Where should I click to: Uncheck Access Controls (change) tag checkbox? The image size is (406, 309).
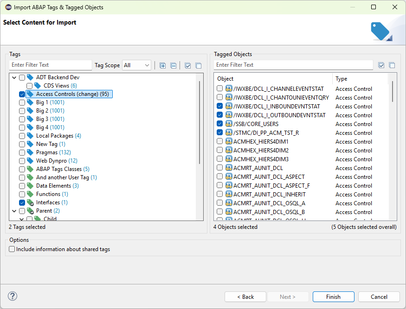pyautogui.click(x=22, y=94)
